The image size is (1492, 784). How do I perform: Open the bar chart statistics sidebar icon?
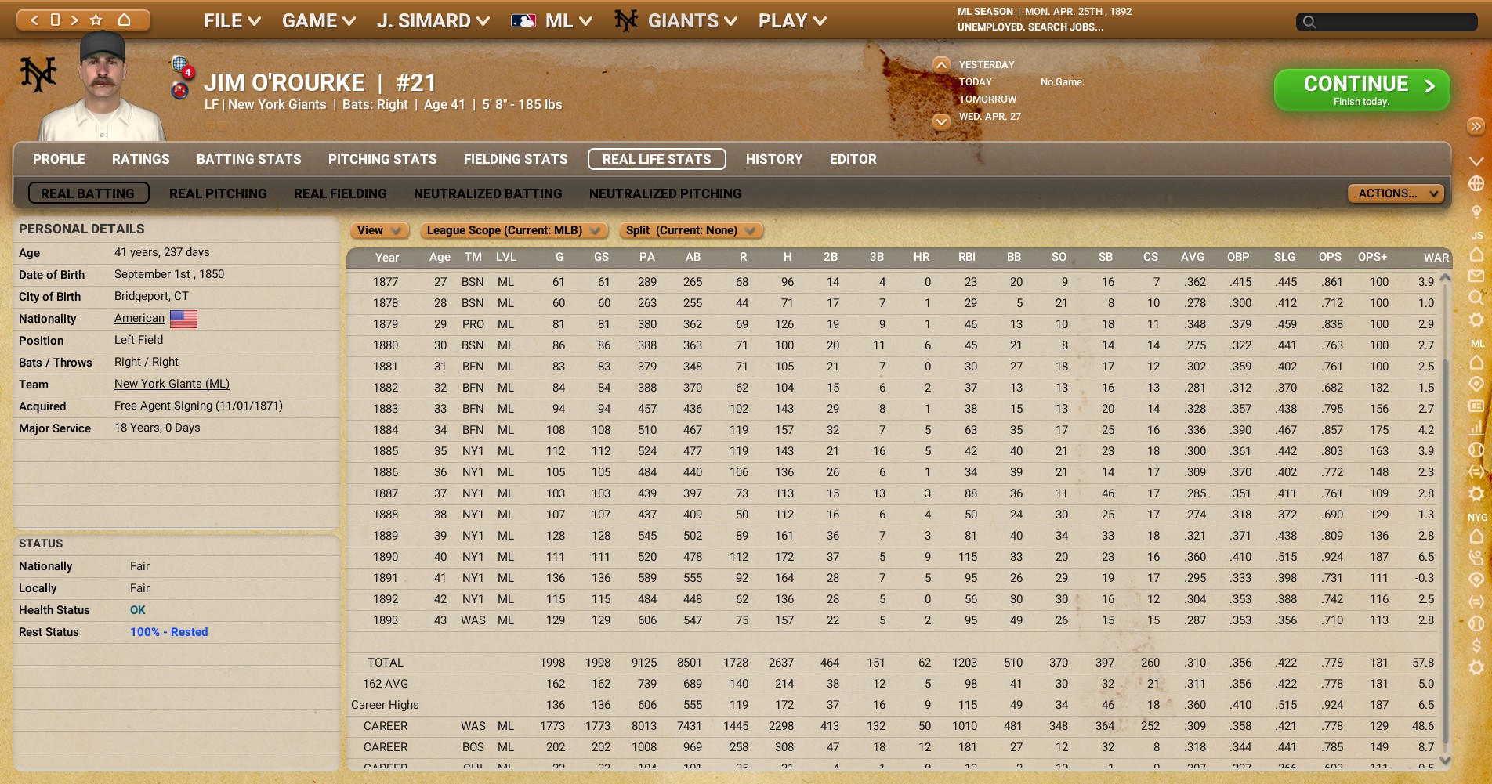click(x=1476, y=428)
